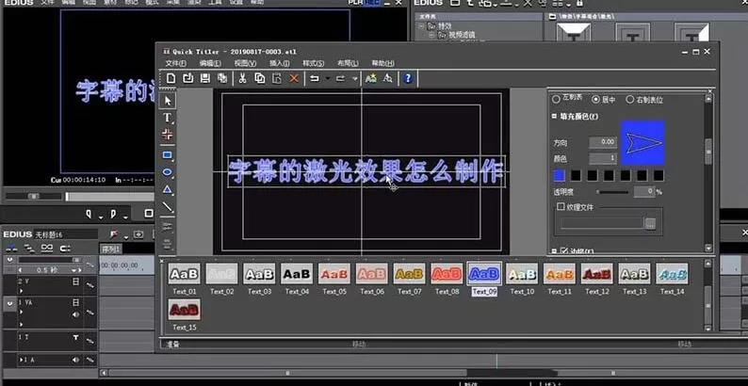This screenshot has width=748, height=386.
Task: Click the Set Out point icon in EDIUS player
Action: 114,214
